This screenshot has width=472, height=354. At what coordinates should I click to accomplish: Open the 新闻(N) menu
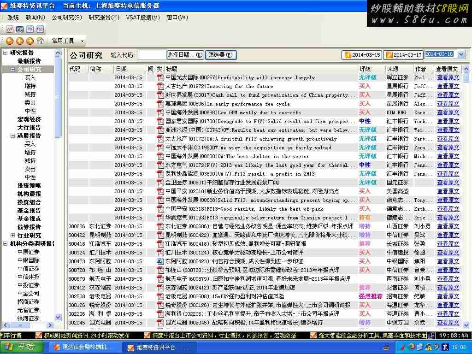[35, 18]
